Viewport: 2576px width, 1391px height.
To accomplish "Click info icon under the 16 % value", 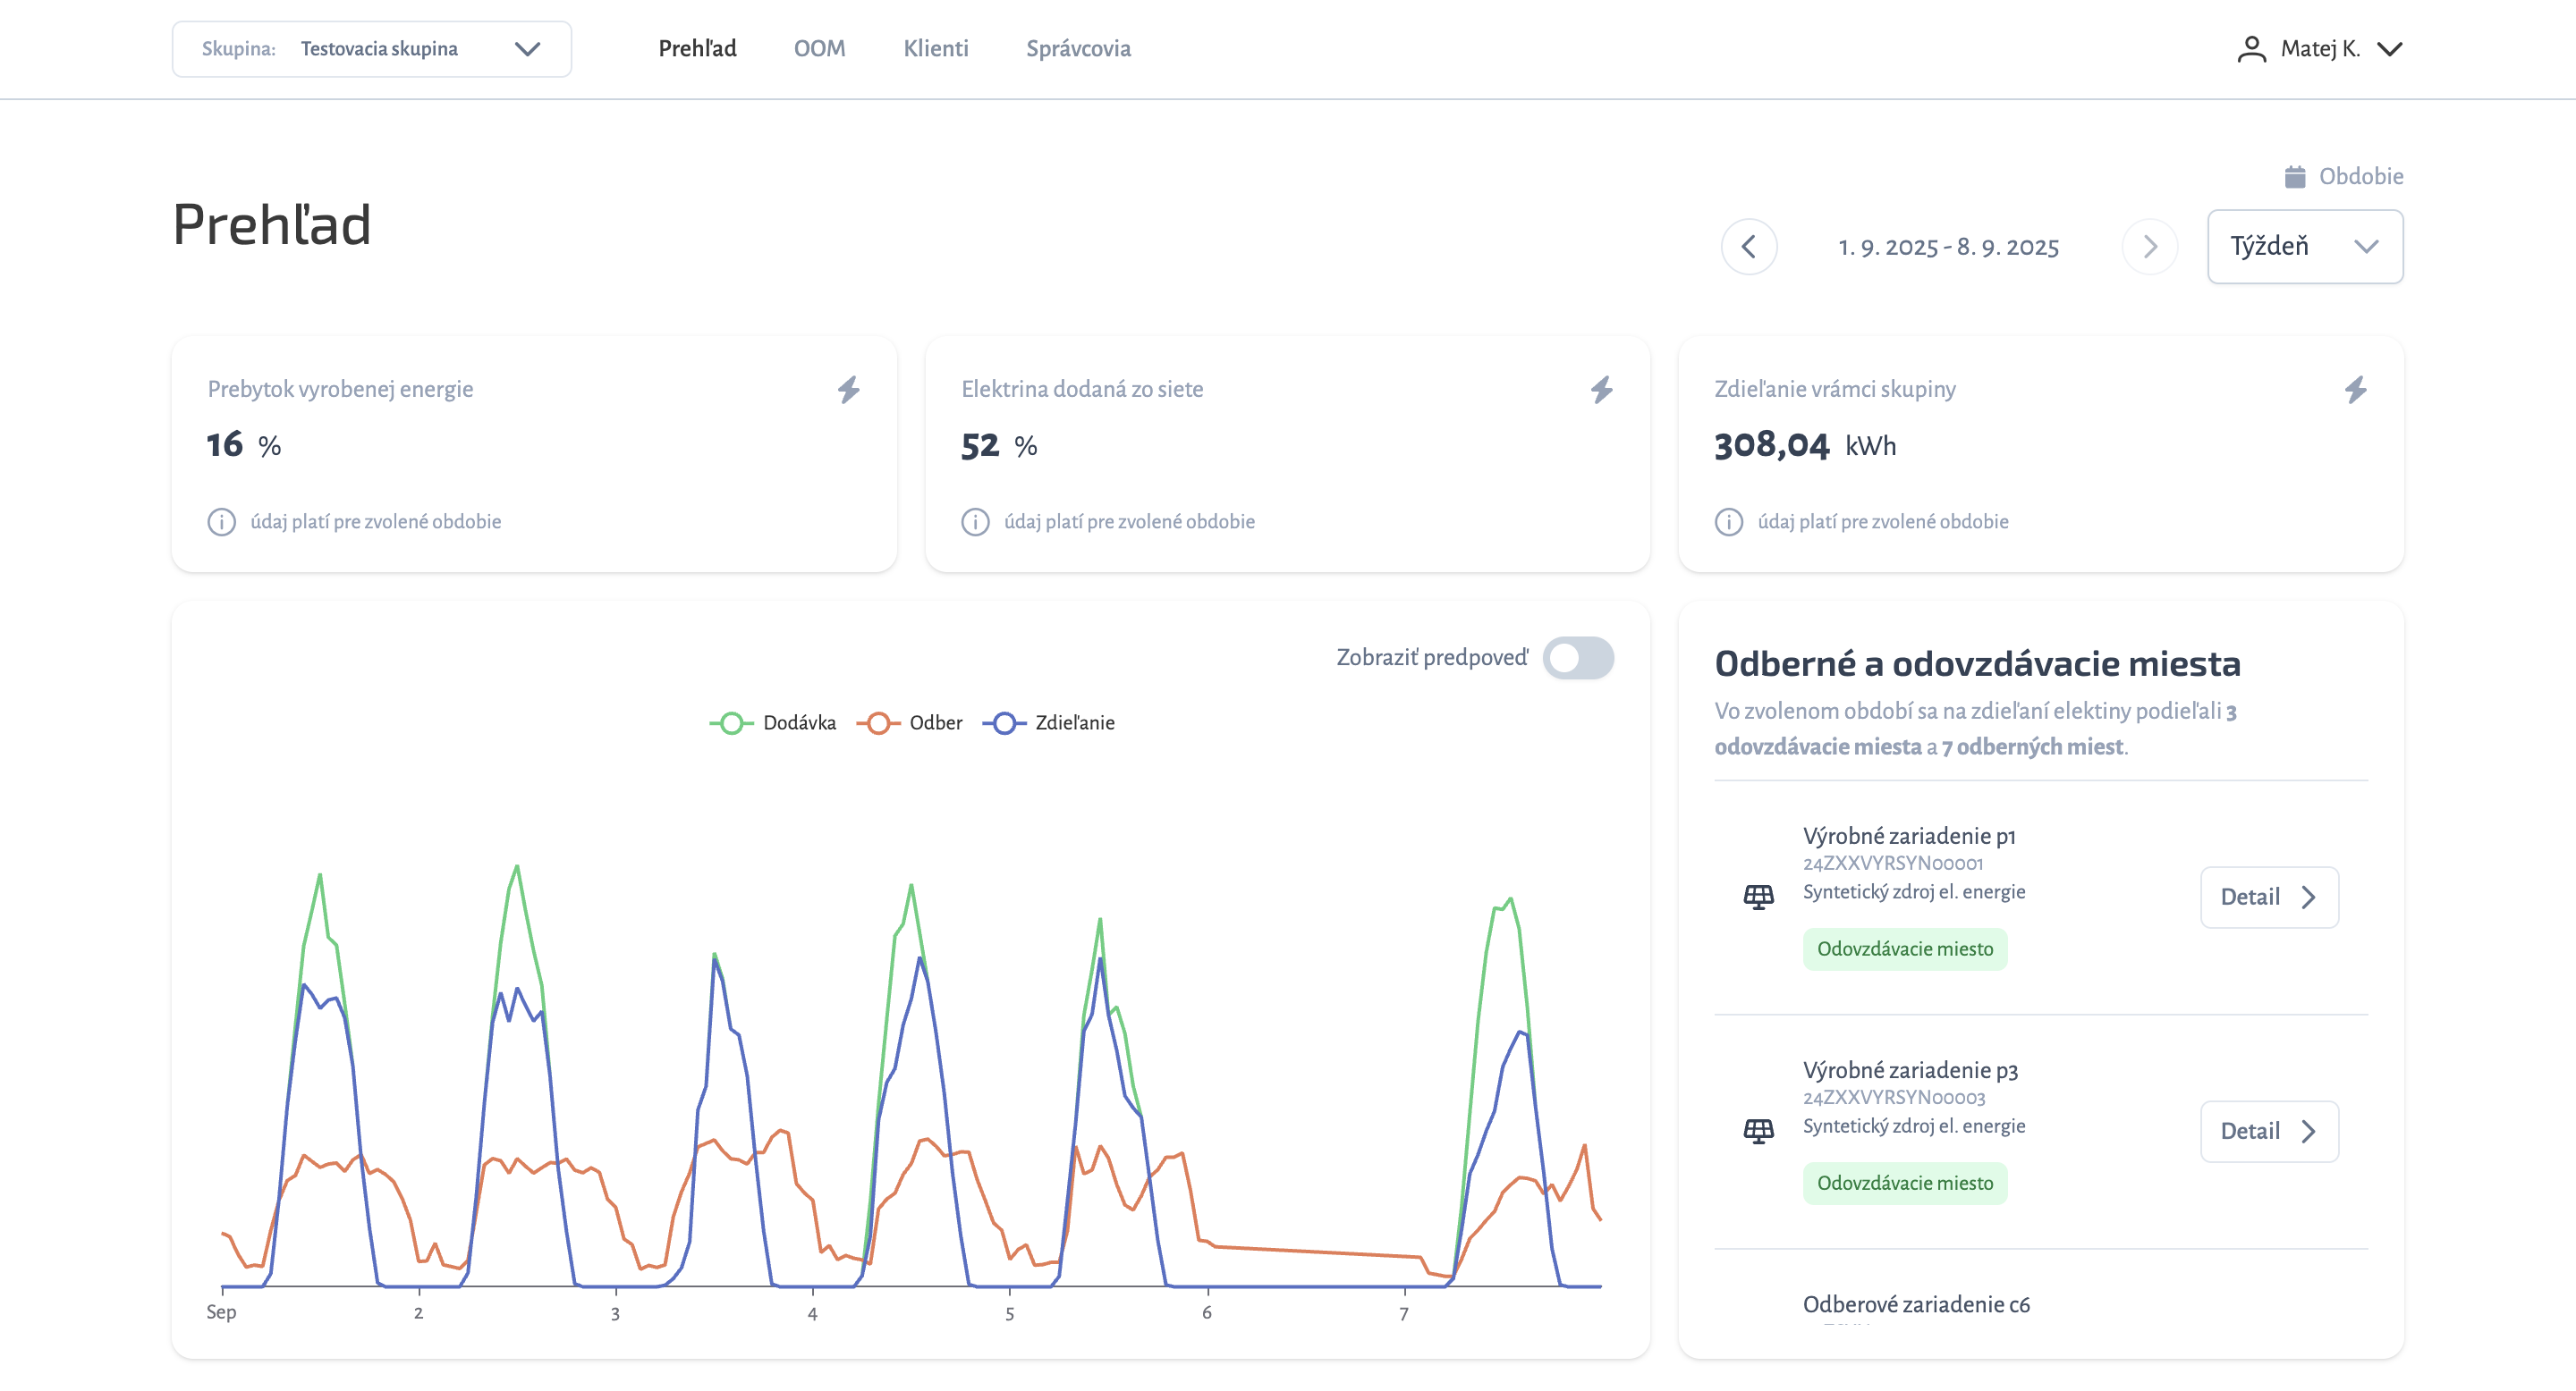I will coord(221,522).
